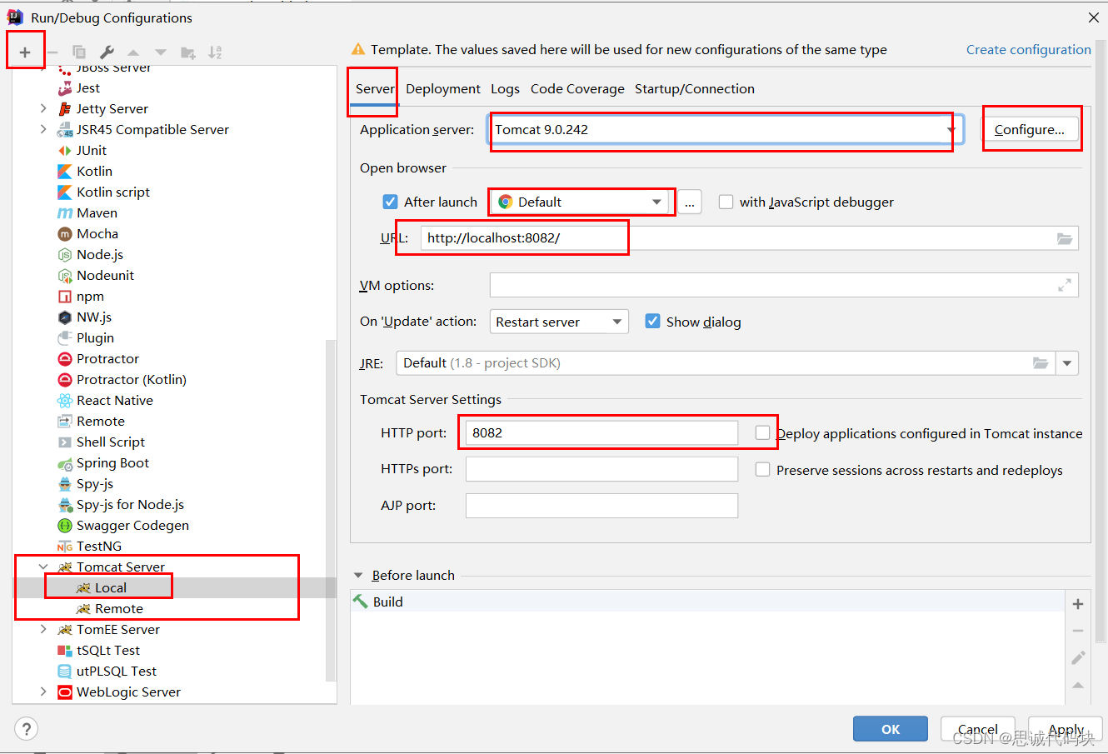Open the JRE dropdown arrow
1108x754 pixels.
(1067, 363)
